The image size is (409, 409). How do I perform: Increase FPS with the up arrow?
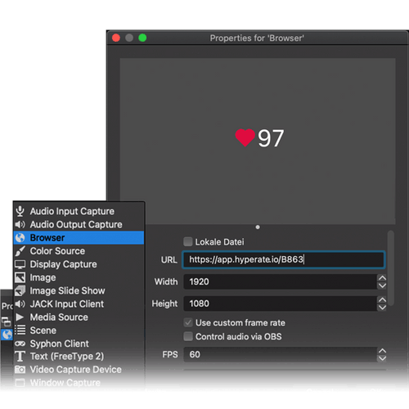coord(382,351)
